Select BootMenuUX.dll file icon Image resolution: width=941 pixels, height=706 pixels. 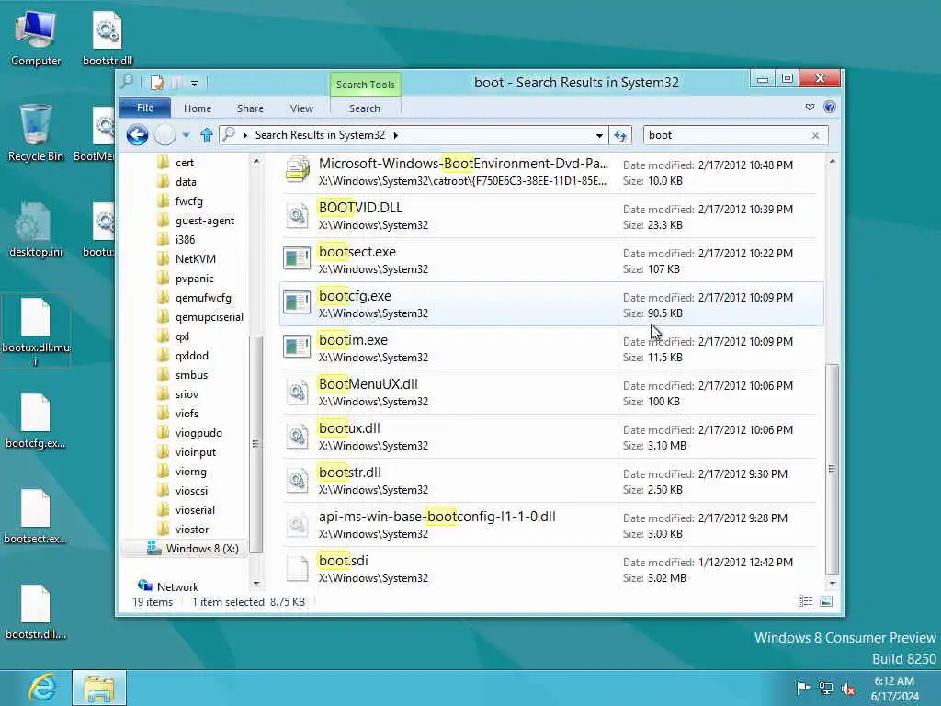tap(297, 392)
